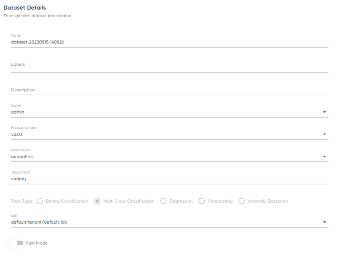Image resolution: width=337 pixels, height=257 pixels.
Task: Click the Dataset Details heading
Action: pos(25,8)
